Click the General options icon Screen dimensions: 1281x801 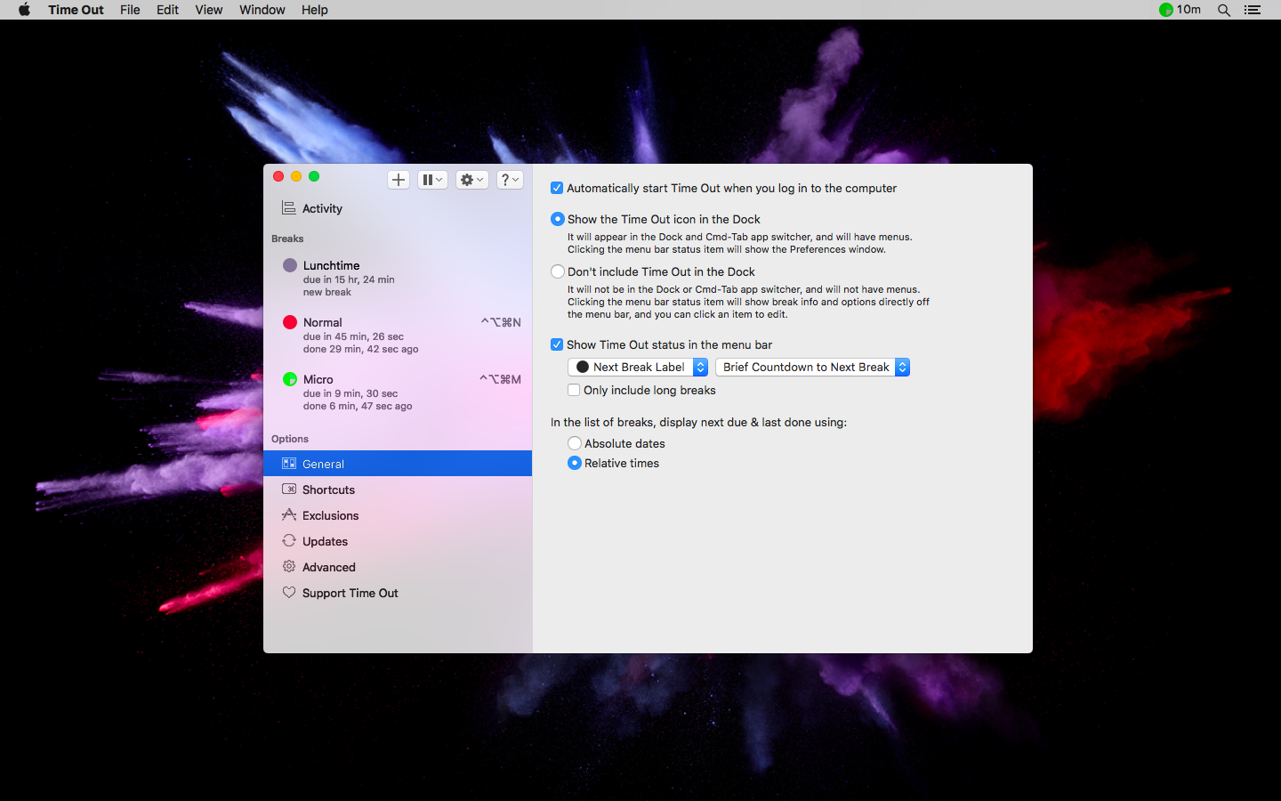click(x=289, y=464)
